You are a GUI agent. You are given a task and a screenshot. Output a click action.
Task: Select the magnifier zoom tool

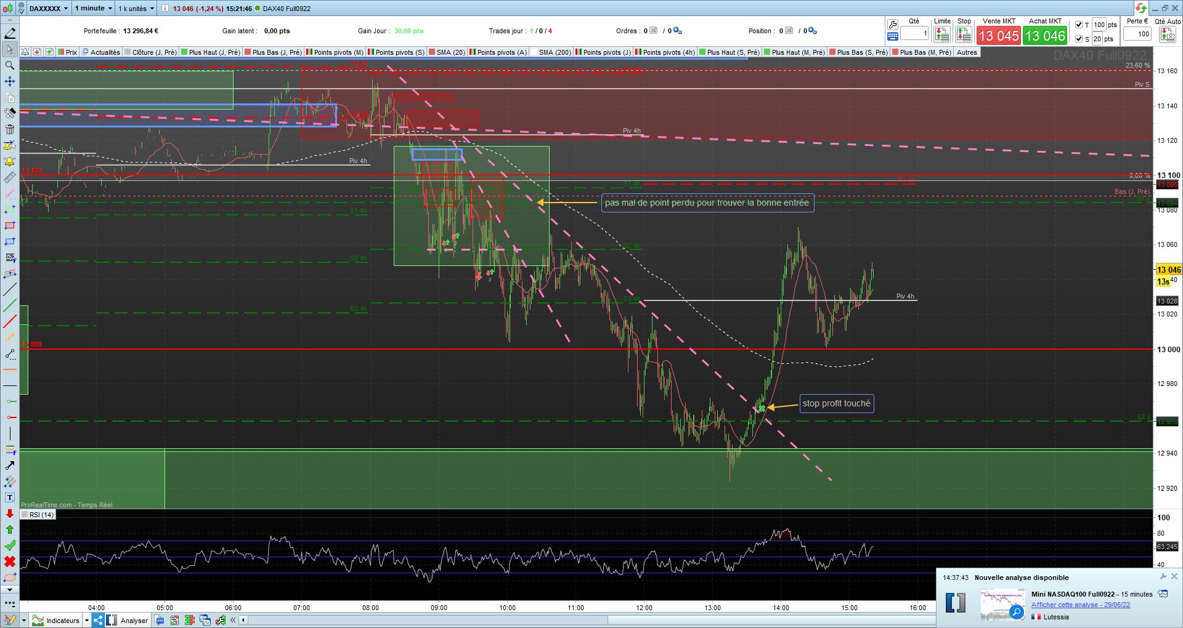tap(10, 65)
